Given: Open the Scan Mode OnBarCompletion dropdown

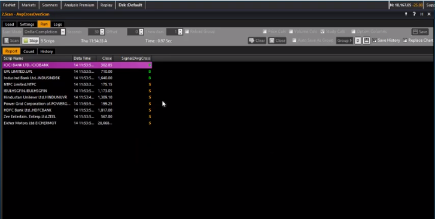Looking at the screenshot, I should click(44, 32).
